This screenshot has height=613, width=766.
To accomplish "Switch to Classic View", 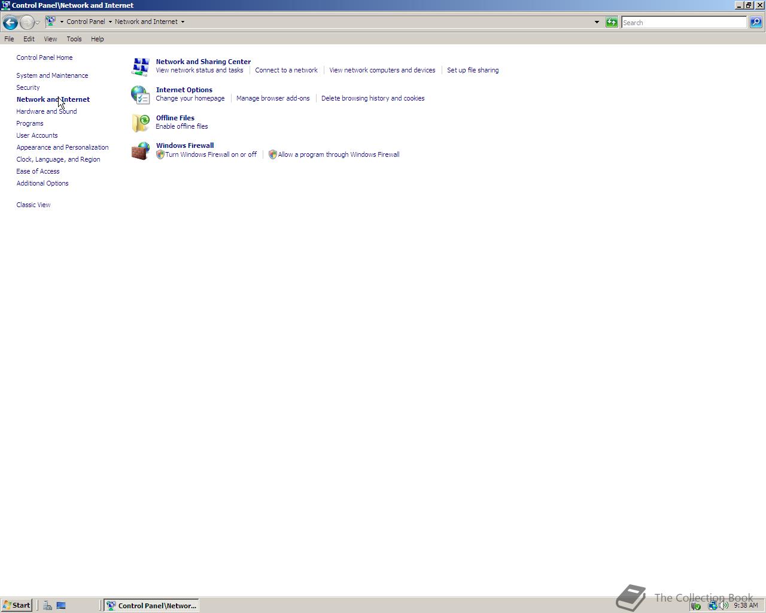I will (x=34, y=205).
